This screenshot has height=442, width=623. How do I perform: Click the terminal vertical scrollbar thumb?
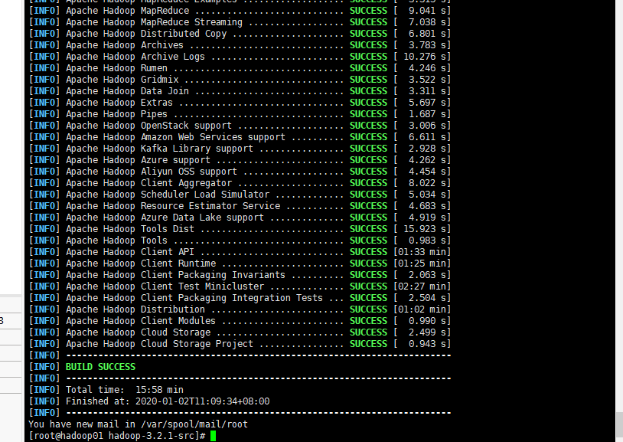(x=618, y=423)
